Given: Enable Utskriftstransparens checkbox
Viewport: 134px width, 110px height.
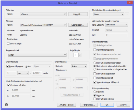Looking at the screenshot, I should click(x=95, y=50).
